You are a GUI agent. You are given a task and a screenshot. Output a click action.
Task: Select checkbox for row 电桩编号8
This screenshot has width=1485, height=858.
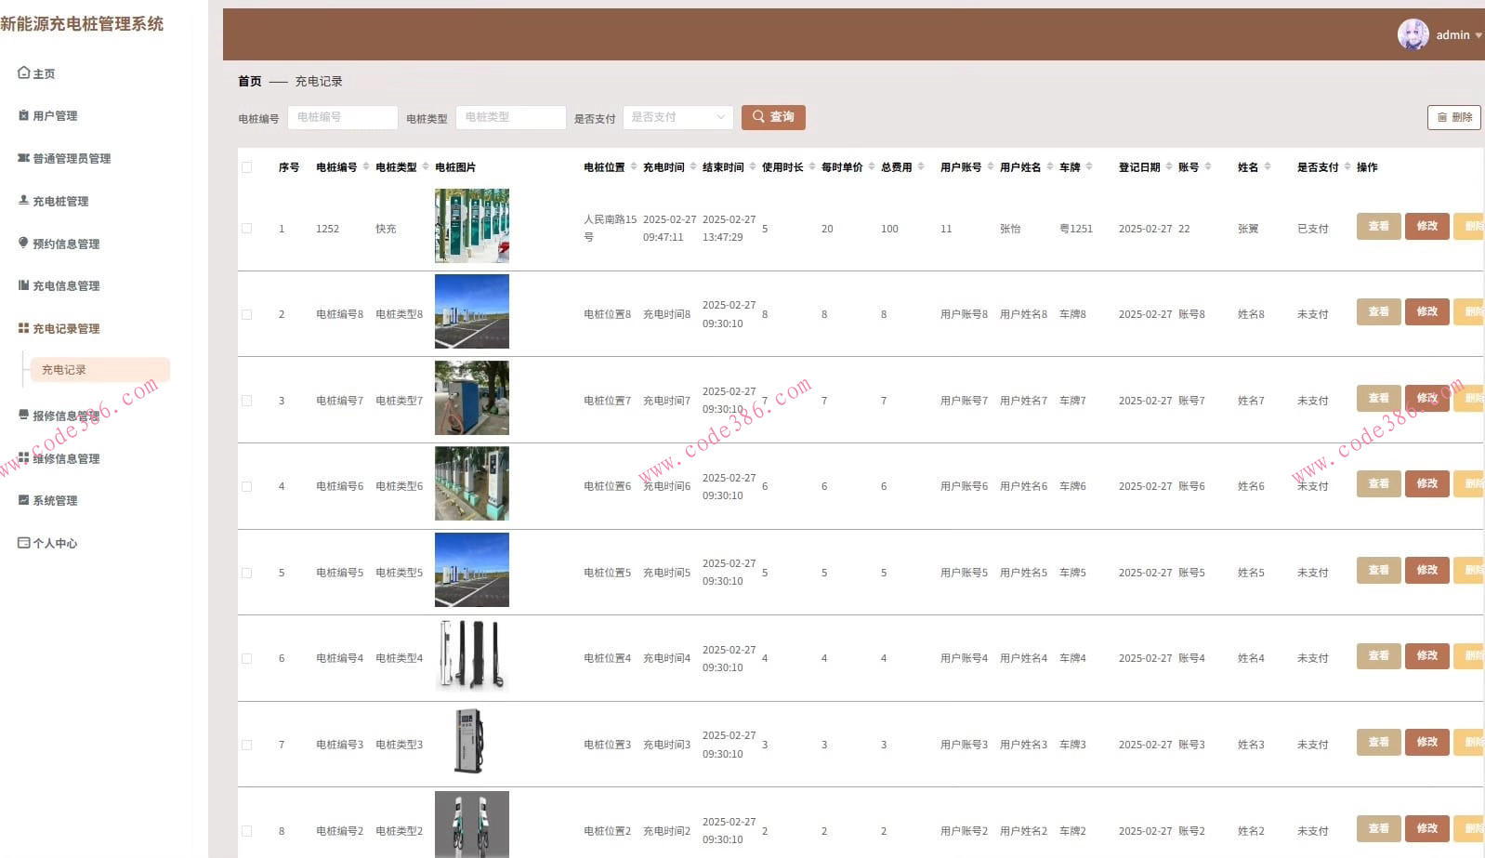[x=247, y=314]
